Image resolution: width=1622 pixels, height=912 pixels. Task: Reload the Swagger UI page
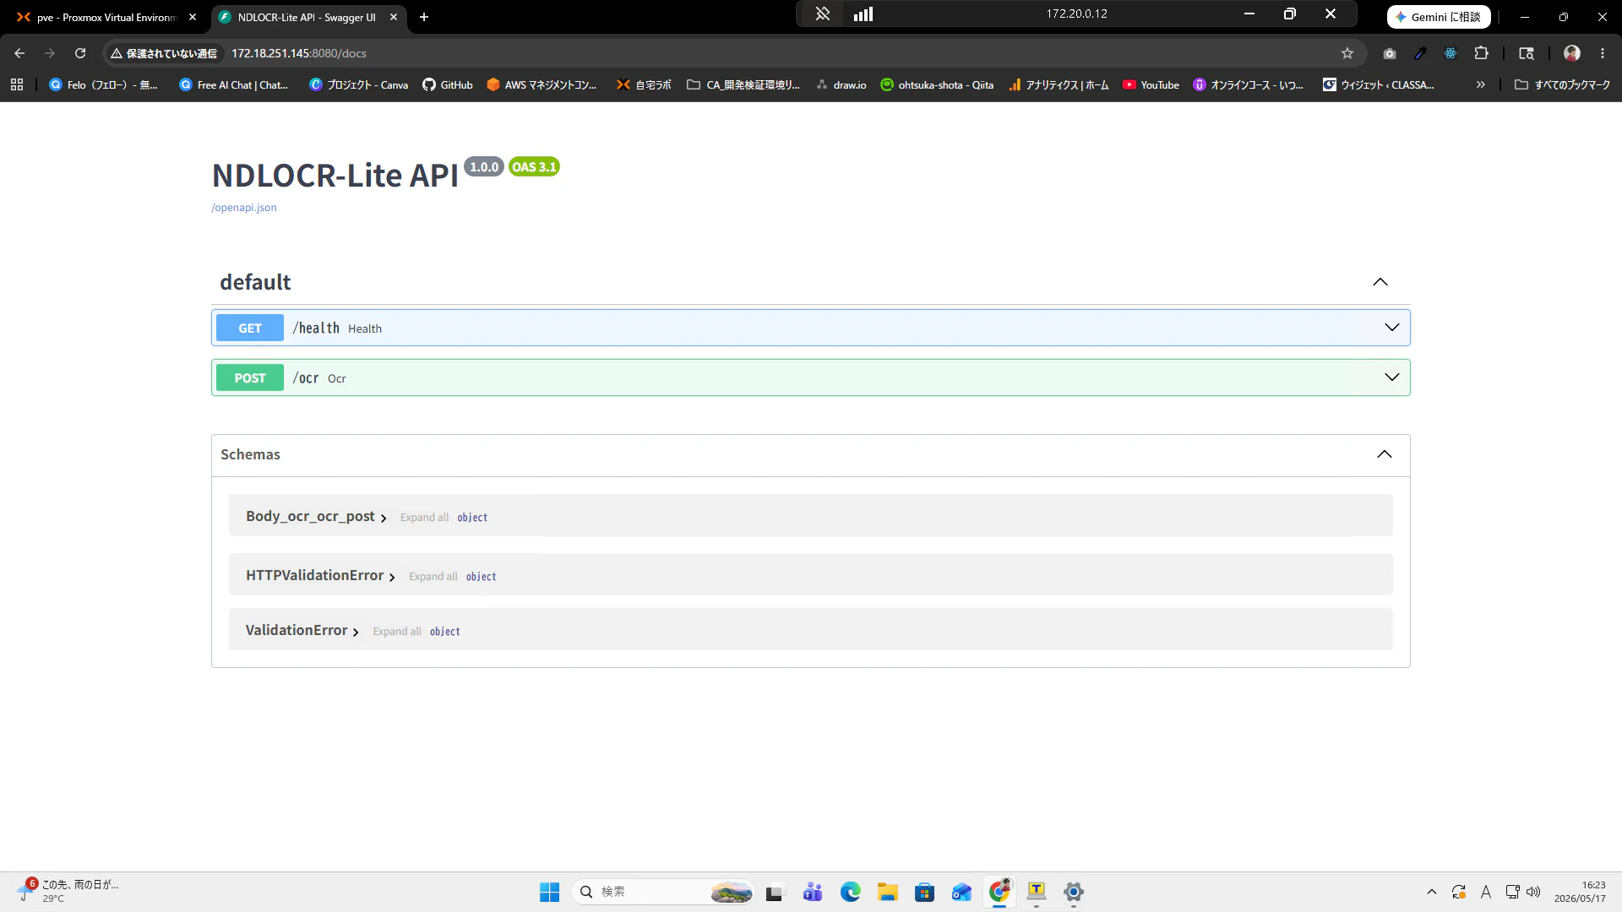(80, 53)
